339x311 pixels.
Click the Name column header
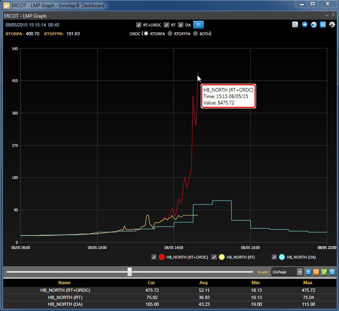coord(64,283)
